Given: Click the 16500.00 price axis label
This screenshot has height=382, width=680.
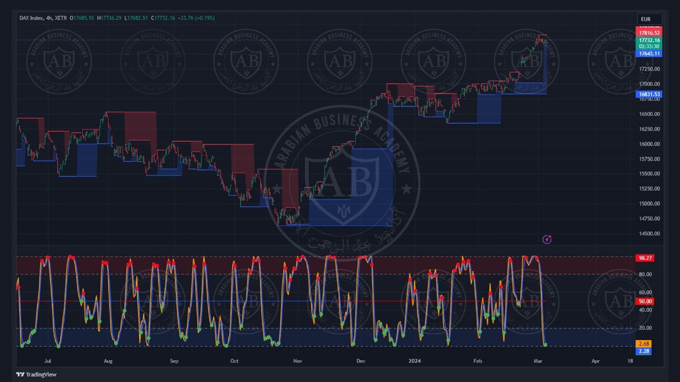Looking at the screenshot, I should coord(649,114).
